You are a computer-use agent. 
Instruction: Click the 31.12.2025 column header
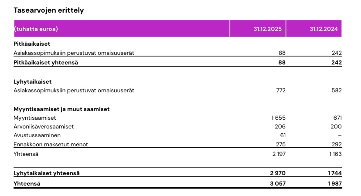tap(267, 29)
